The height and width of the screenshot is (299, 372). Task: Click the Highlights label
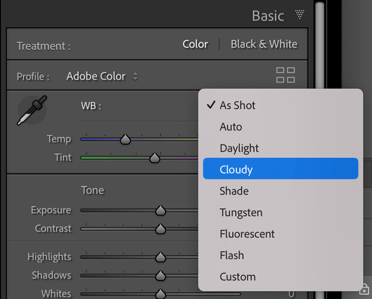(x=50, y=257)
